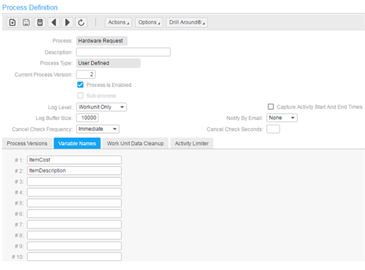Select the Activity Limiter tab
This screenshot has height=270, width=365.
click(x=191, y=143)
